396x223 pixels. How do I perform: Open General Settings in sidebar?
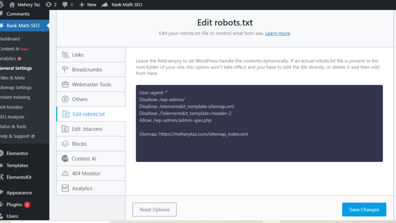pyautogui.click(x=16, y=68)
